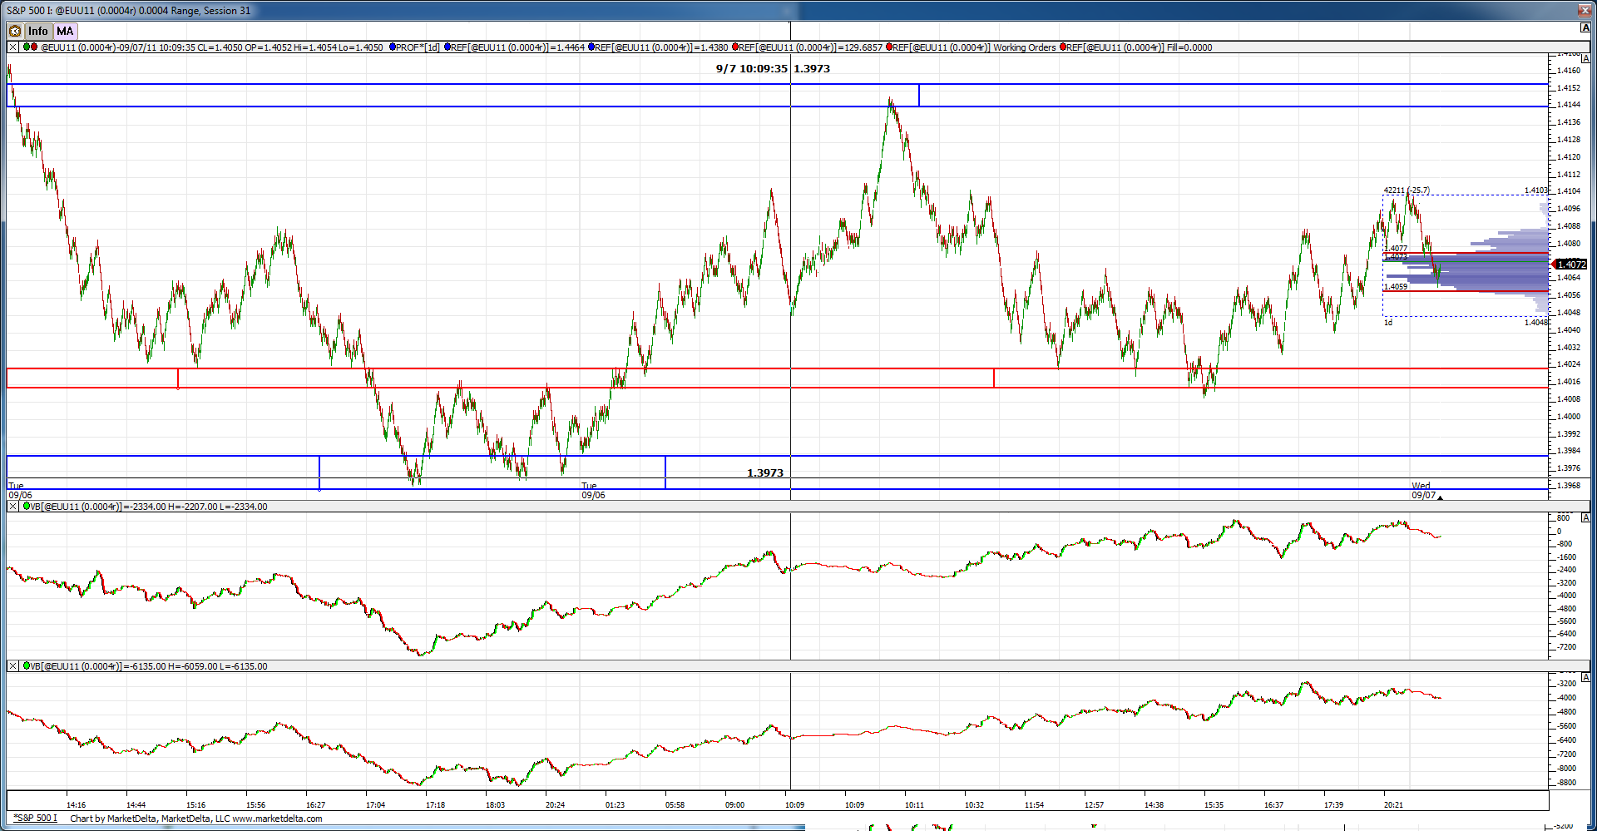Click the 1.4077 profile value-area high label
Image resolution: width=1597 pixels, height=831 pixels.
tap(1396, 248)
